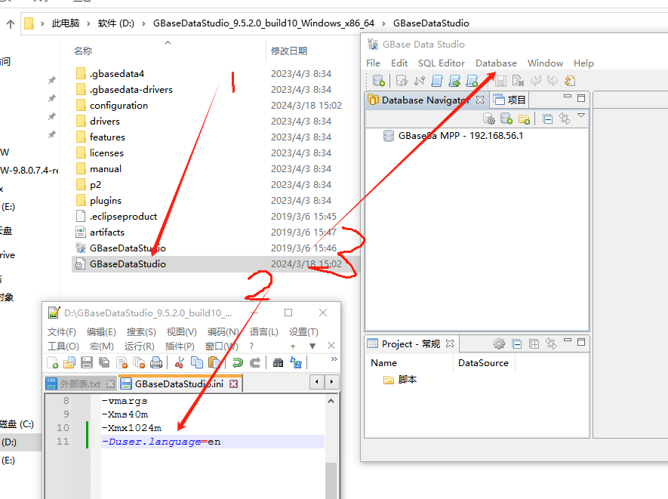Image resolution: width=668 pixels, height=499 pixels.
Task: Click New file icon in Notepad++ toolbar
Action: 52,362
